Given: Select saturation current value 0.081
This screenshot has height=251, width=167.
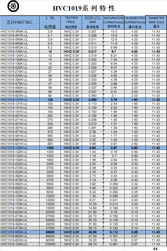Looking at the screenshot, I should [114, 244].
